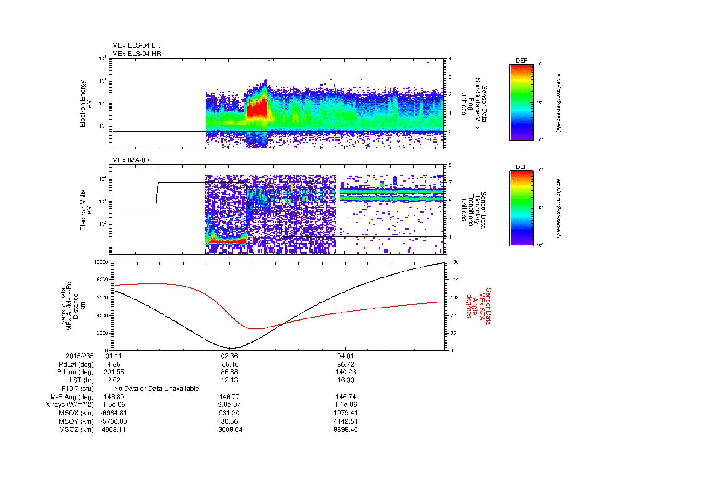Click PdLat value -55.10

229,365
